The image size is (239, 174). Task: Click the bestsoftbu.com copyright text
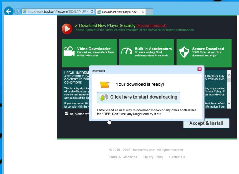click(x=146, y=150)
